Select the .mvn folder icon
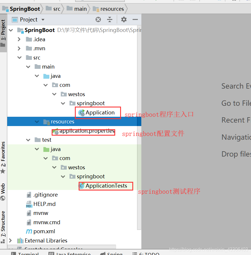The width and height of the screenshot is (251, 255). click(x=29, y=48)
